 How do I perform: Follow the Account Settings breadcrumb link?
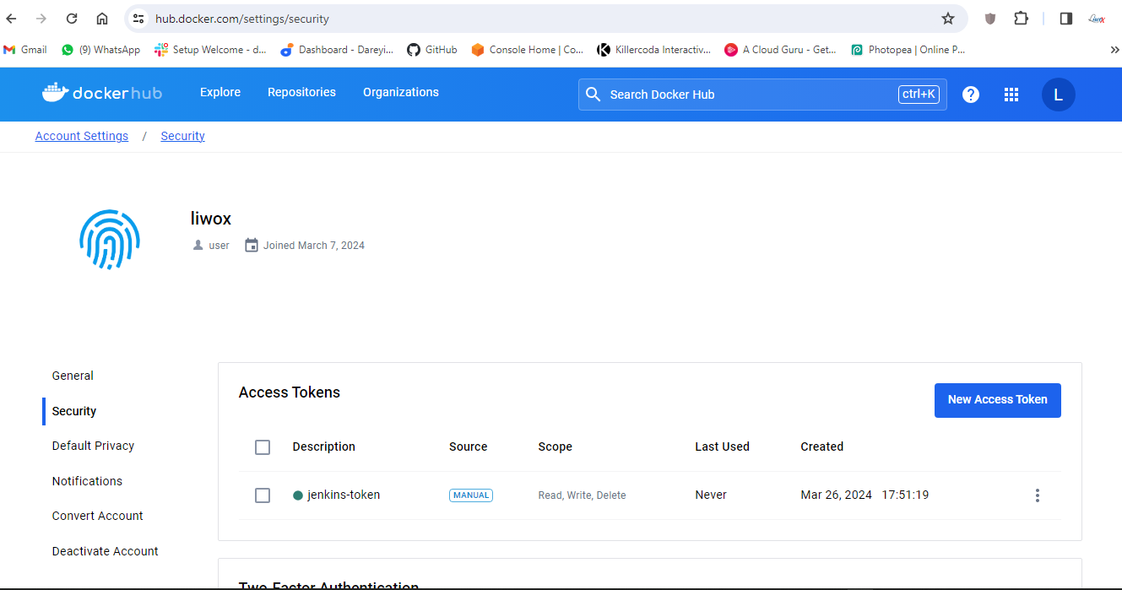click(x=82, y=136)
